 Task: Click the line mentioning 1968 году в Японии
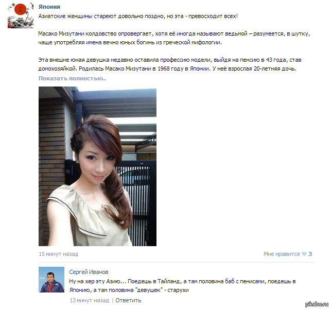pyautogui.click(x=167, y=69)
